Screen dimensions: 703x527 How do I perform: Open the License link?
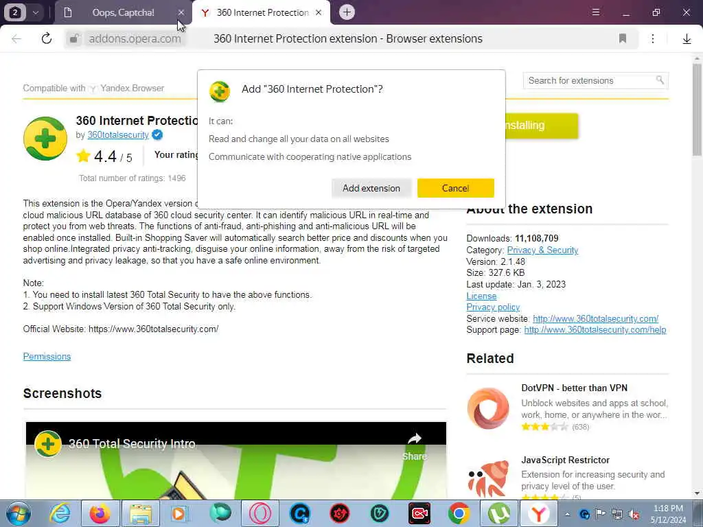(x=481, y=296)
